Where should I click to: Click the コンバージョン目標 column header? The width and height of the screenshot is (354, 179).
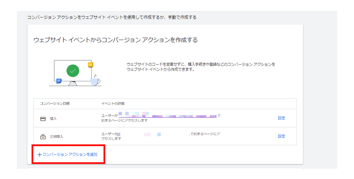tap(55, 104)
